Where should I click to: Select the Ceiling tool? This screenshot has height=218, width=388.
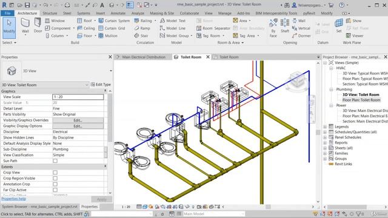point(86,28)
